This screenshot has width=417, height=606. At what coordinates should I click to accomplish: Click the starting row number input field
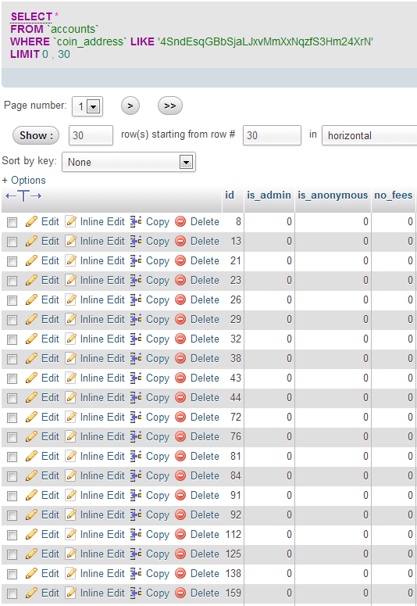pos(272,135)
